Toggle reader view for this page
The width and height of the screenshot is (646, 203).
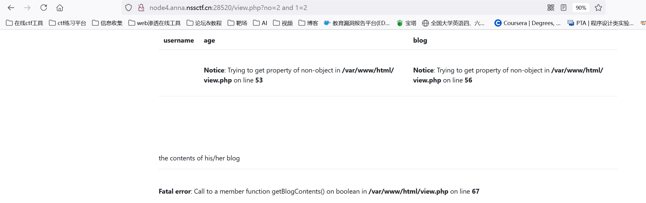pos(564,8)
